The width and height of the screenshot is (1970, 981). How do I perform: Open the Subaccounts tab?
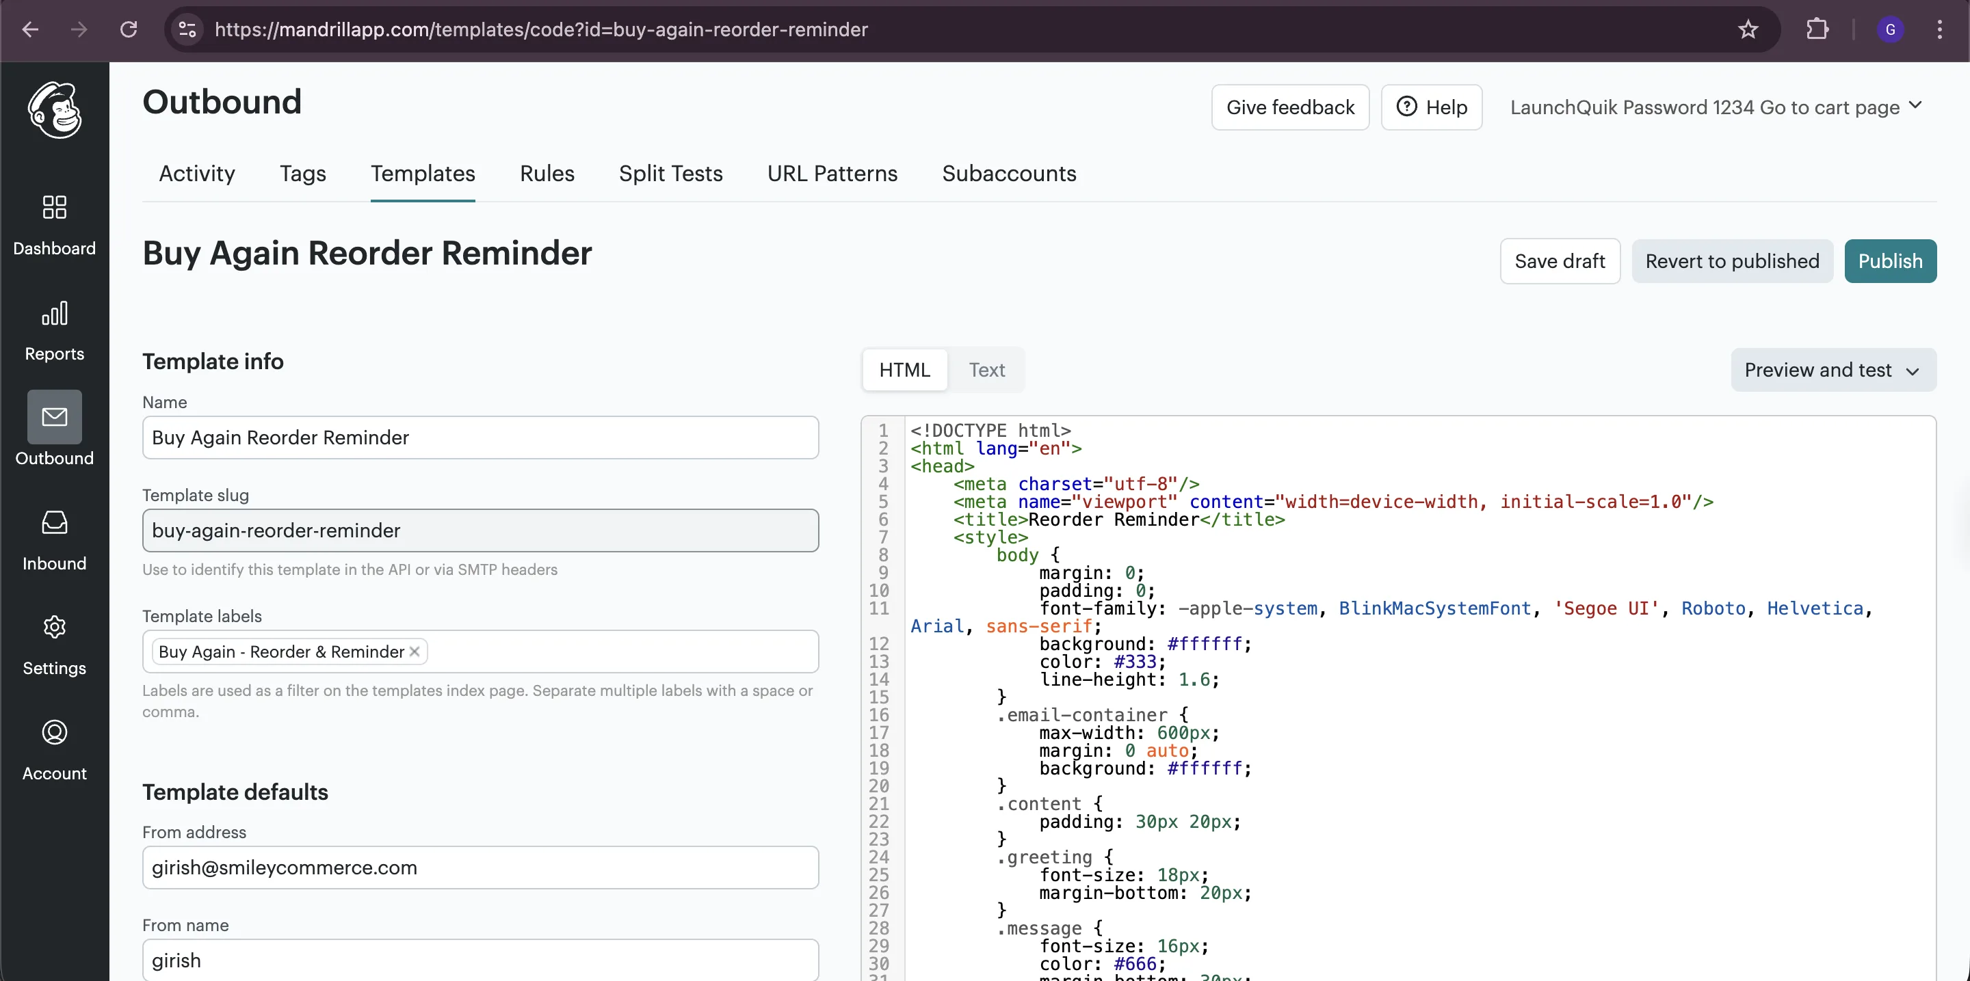(1009, 174)
